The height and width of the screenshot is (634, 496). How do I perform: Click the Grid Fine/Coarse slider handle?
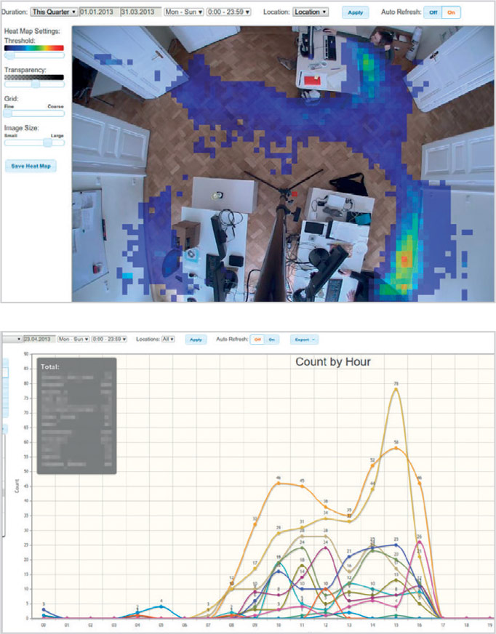pyautogui.click(x=7, y=113)
